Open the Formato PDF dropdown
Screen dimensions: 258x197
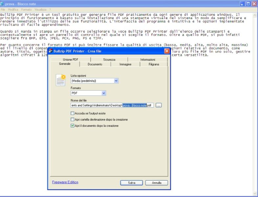click(104, 93)
